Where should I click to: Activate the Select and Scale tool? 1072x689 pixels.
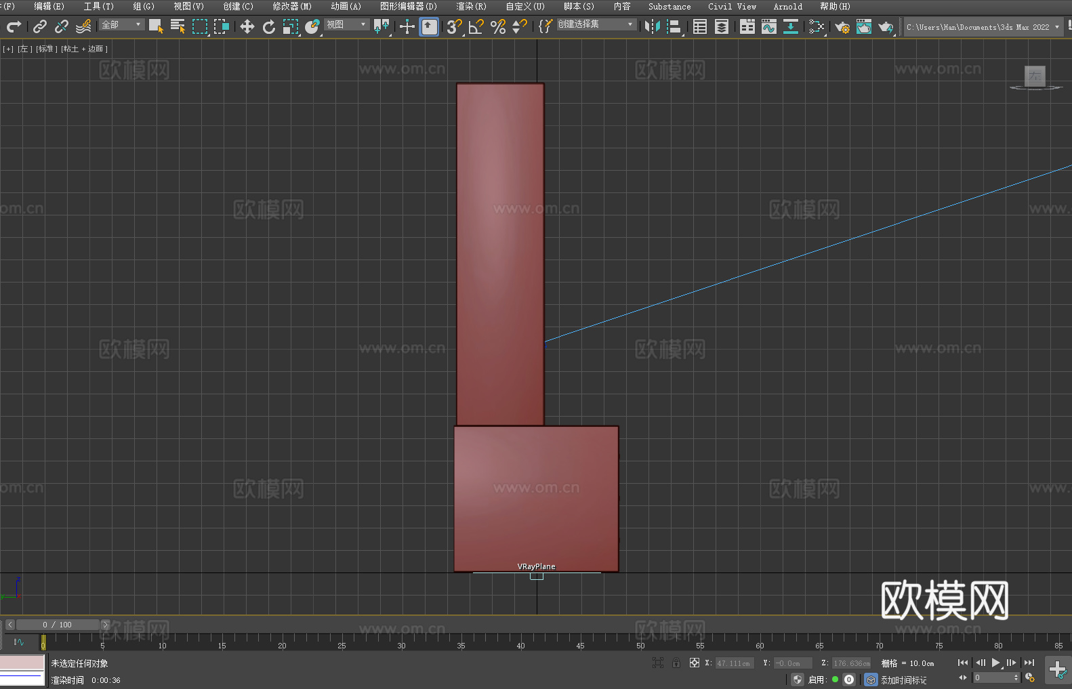coord(291,26)
